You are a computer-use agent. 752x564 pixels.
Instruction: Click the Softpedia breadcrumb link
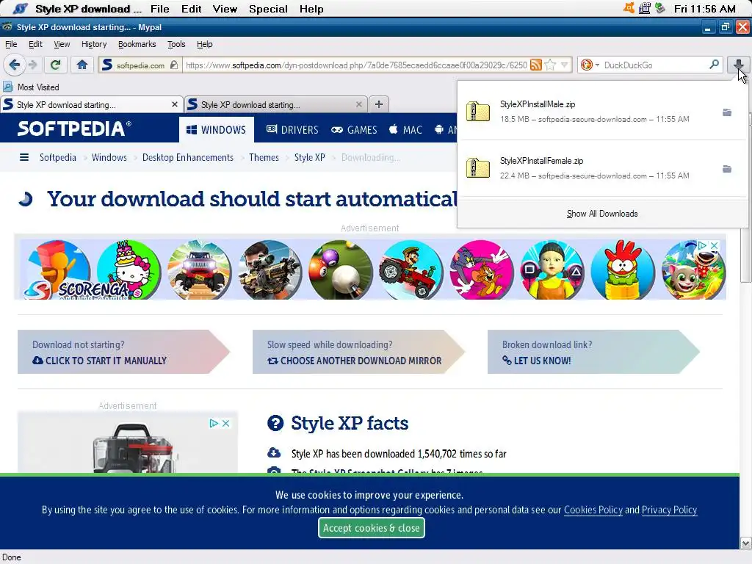(x=57, y=157)
